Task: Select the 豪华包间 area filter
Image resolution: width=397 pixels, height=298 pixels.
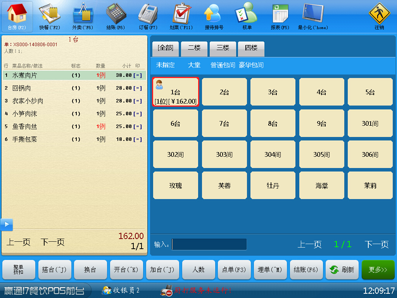Action: pos(251,65)
